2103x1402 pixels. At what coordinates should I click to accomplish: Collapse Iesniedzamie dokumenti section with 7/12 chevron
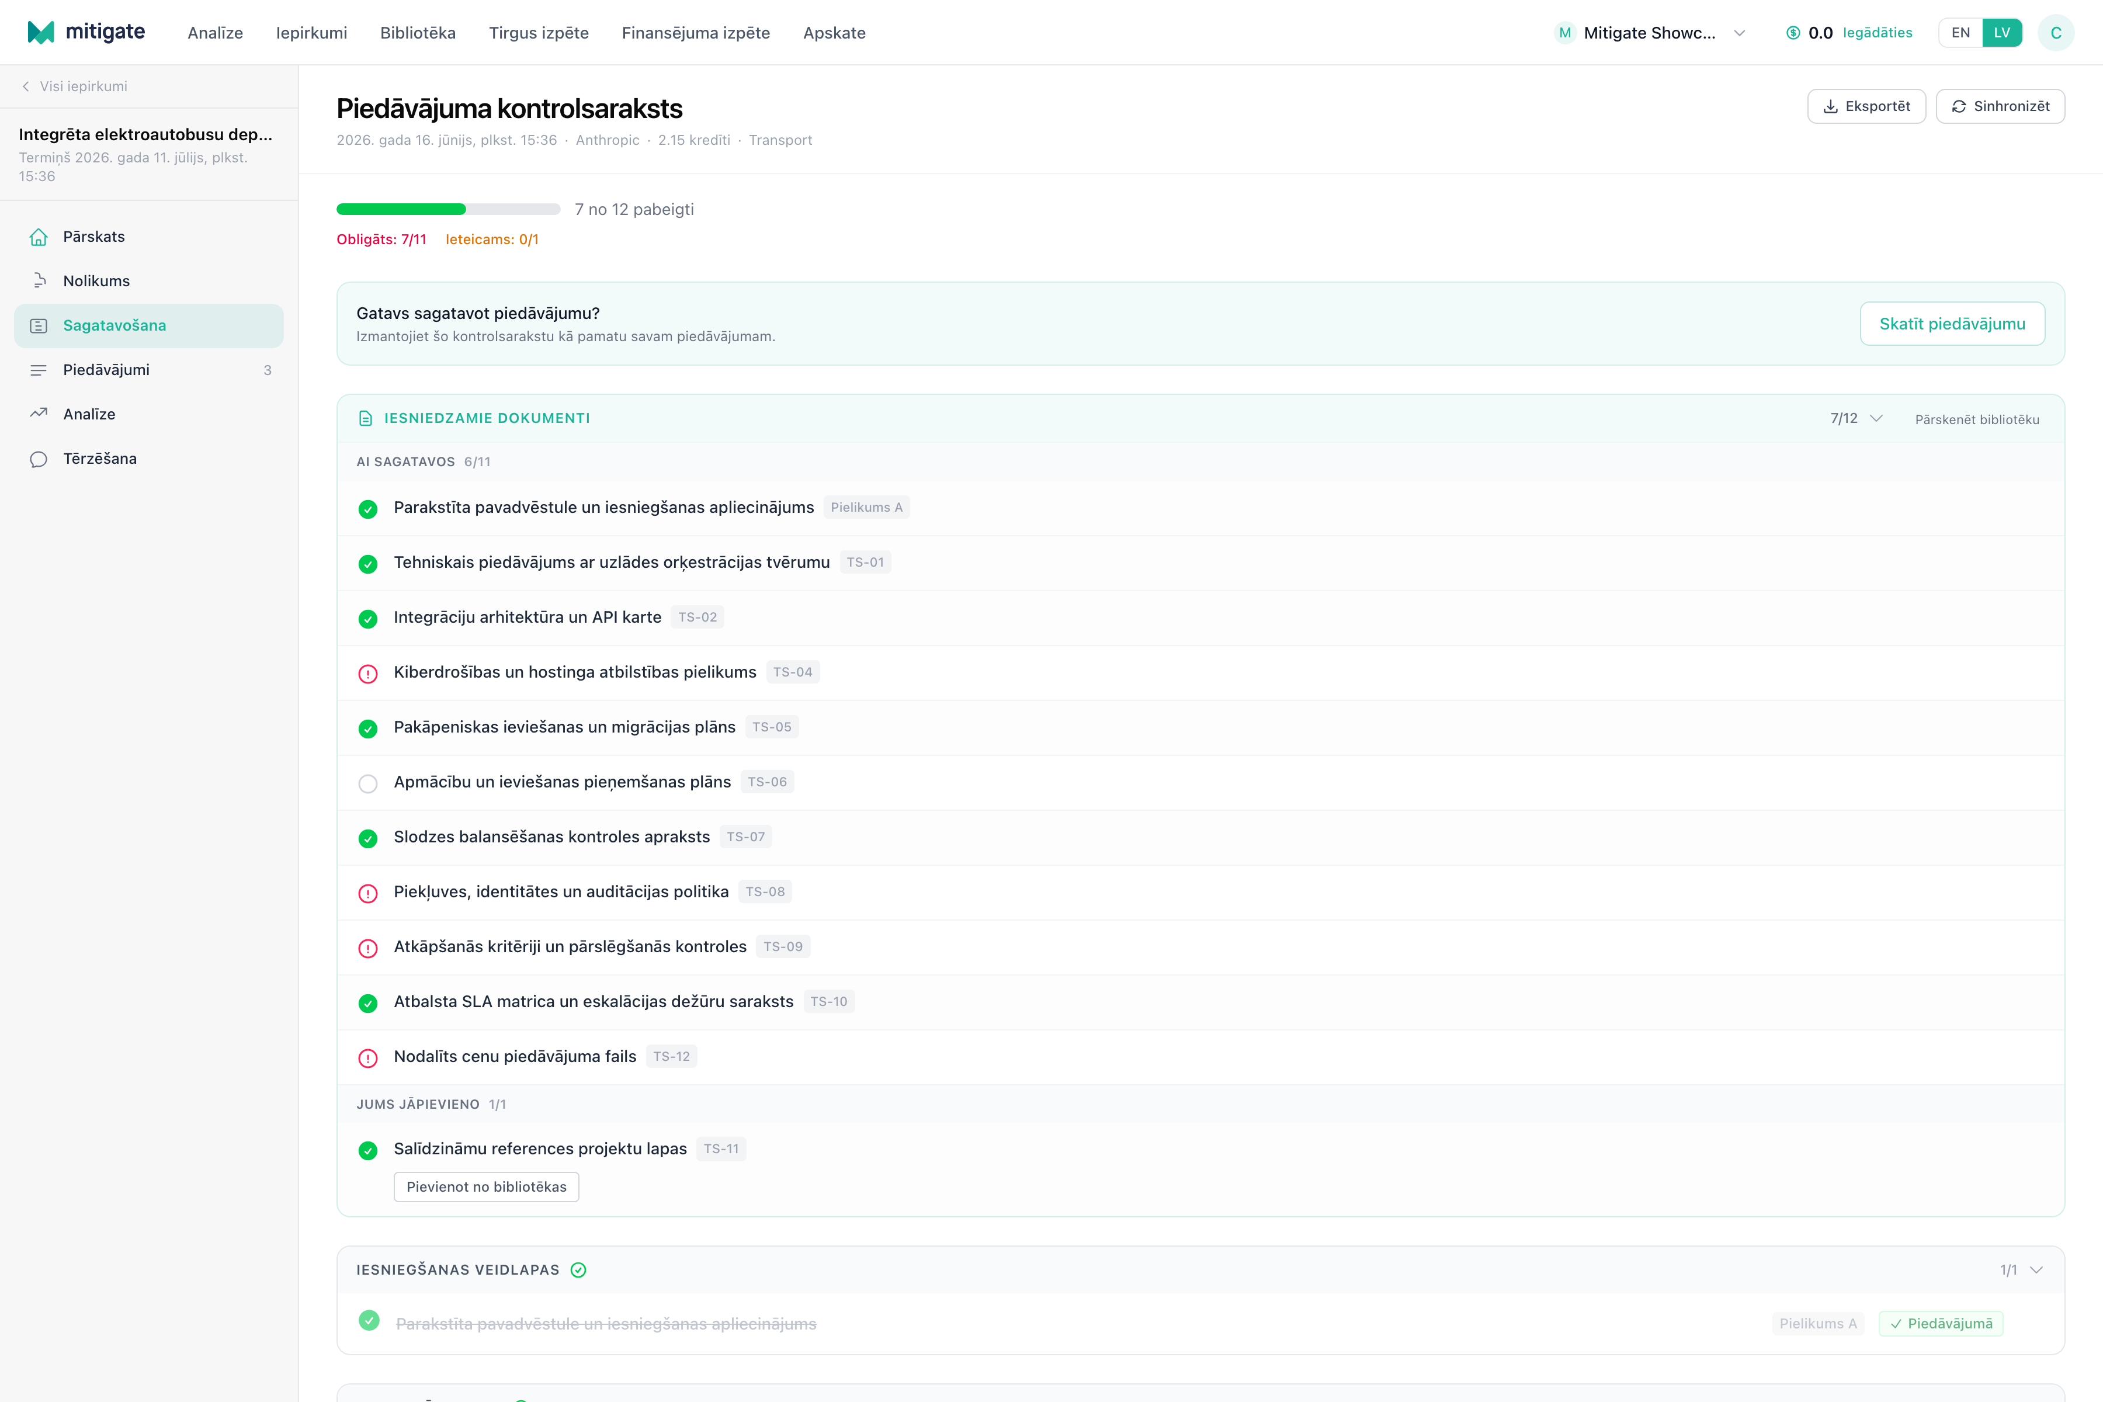[1877, 418]
